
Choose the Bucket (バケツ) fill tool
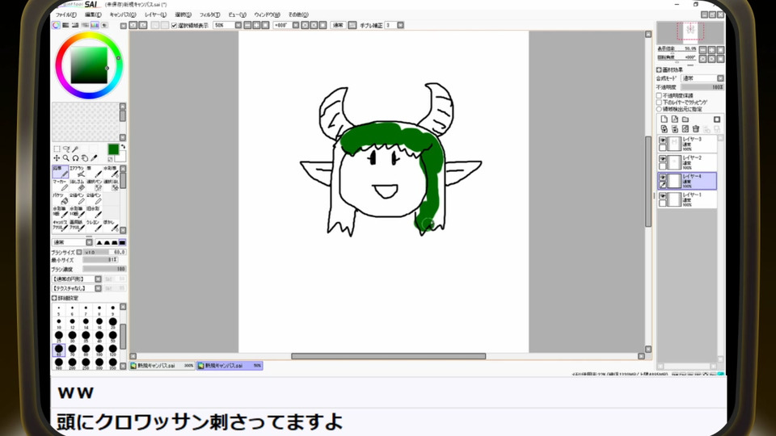pyautogui.click(x=61, y=199)
